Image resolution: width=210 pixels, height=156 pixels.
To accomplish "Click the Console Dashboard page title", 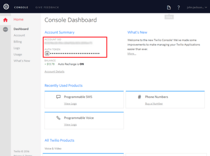I will pos(71,20).
